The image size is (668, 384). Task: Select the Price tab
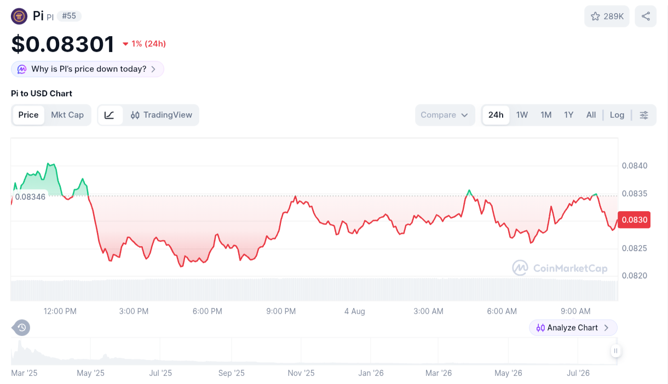pyautogui.click(x=28, y=115)
